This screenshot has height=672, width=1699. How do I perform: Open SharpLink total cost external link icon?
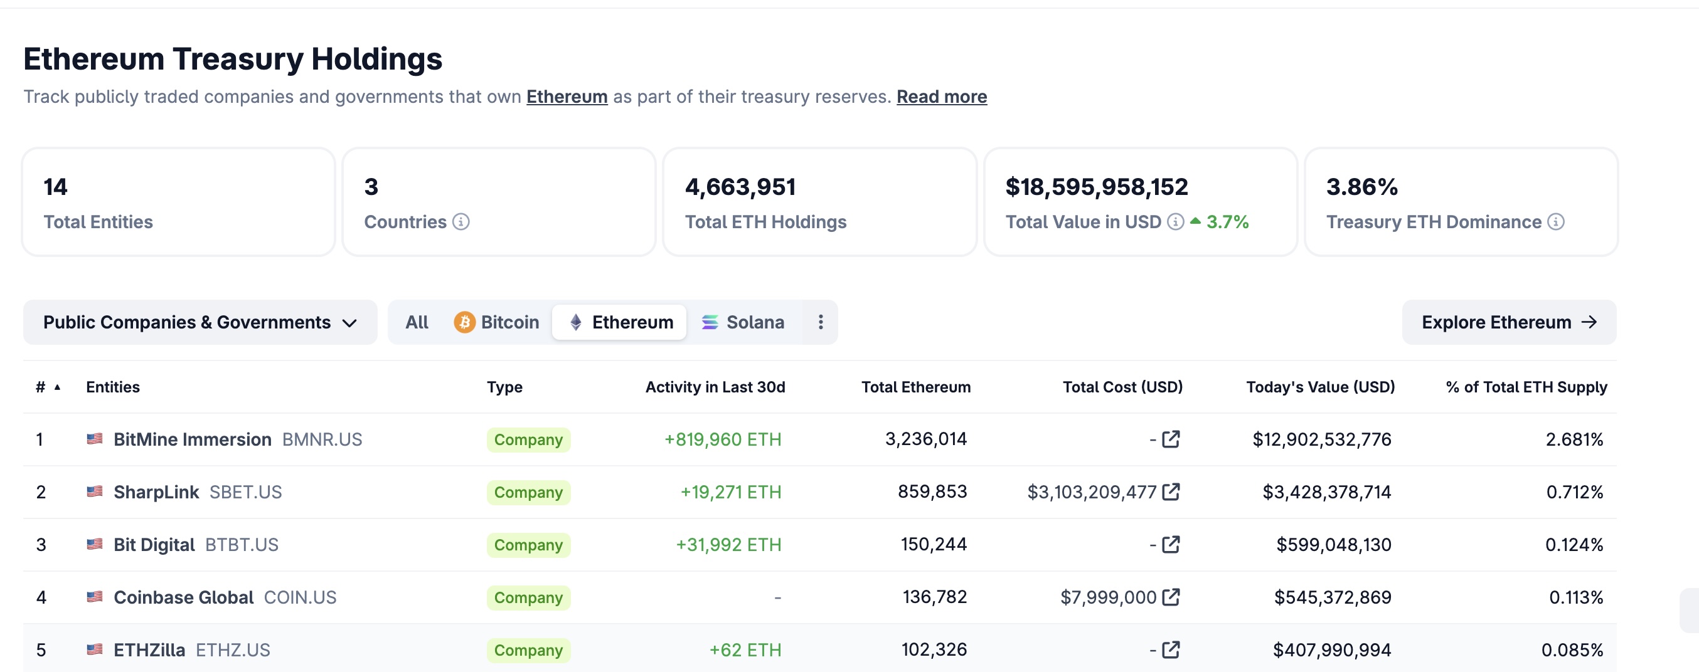point(1171,491)
